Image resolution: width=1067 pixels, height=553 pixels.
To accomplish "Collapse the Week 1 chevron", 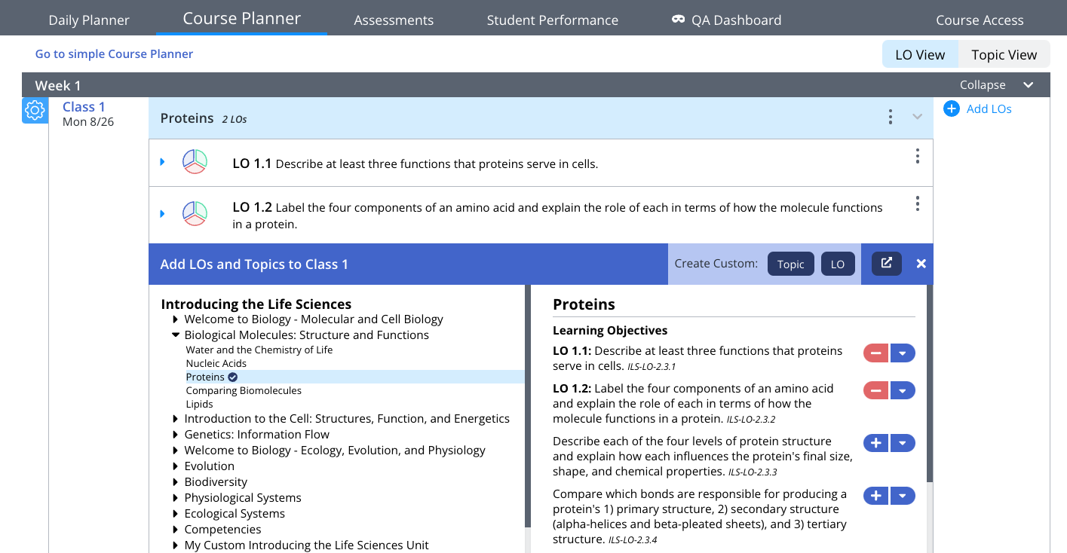I will tap(1028, 85).
